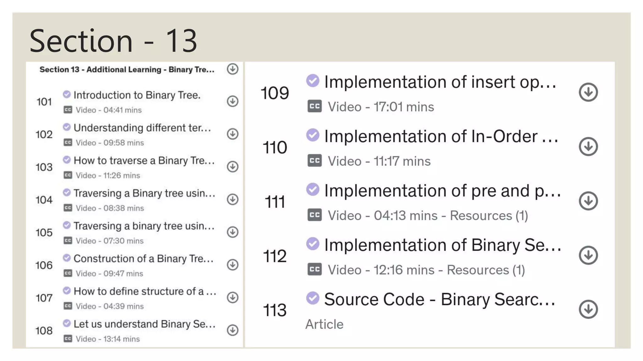Click download icon beside lecture 107
This screenshot has height=361, width=643.
pyautogui.click(x=232, y=297)
